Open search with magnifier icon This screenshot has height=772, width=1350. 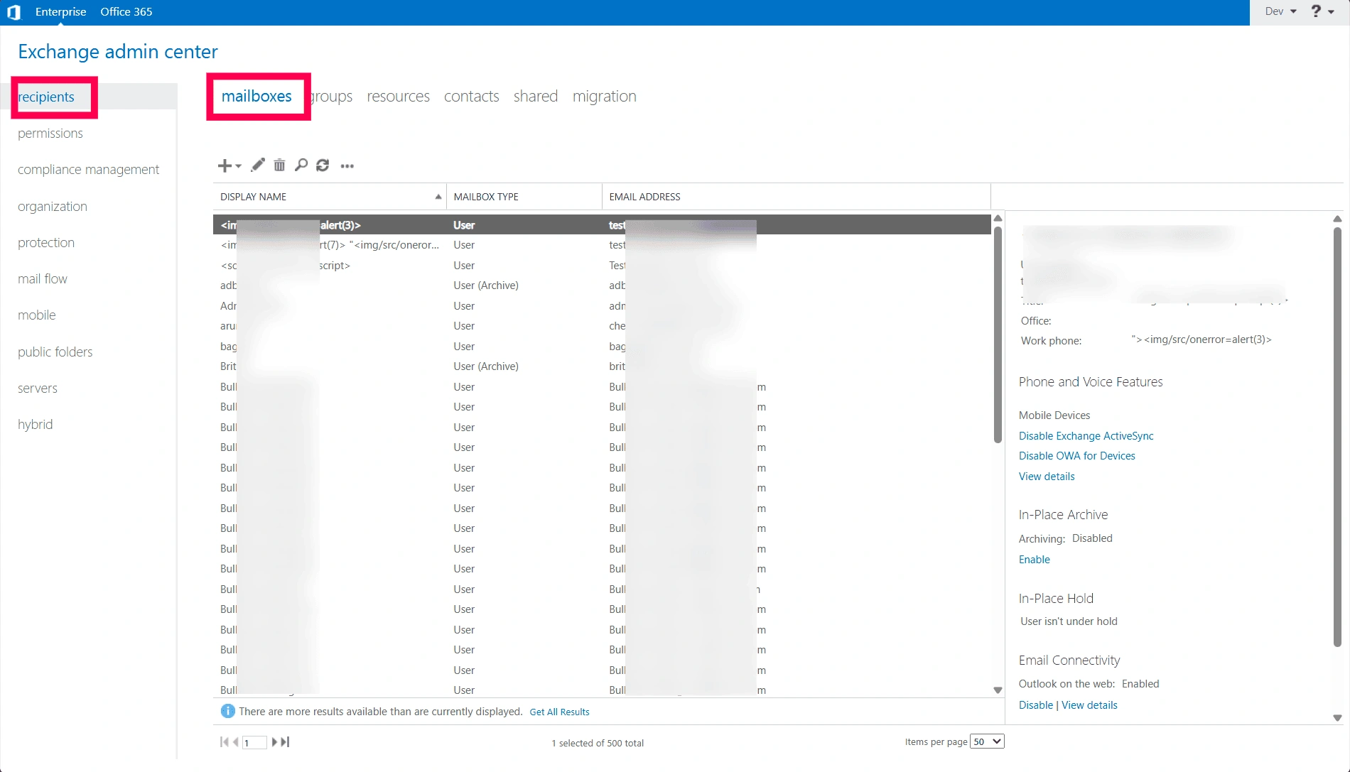(x=301, y=165)
